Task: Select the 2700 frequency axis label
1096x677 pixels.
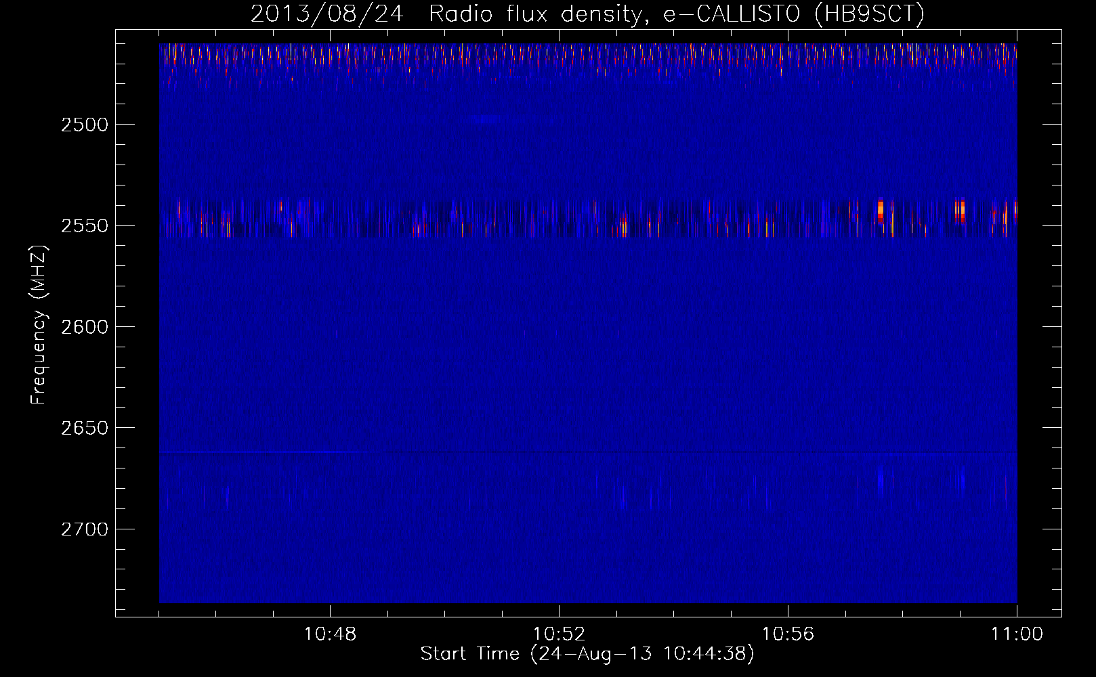Action: coord(84,529)
